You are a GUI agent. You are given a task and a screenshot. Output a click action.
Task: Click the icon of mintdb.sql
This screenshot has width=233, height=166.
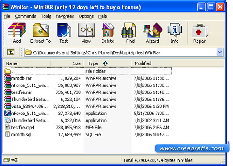[x=7, y=134]
